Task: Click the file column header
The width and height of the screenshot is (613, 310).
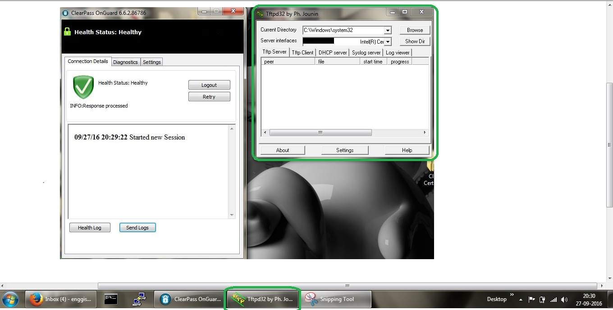Action: pyautogui.click(x=338, y=62)
